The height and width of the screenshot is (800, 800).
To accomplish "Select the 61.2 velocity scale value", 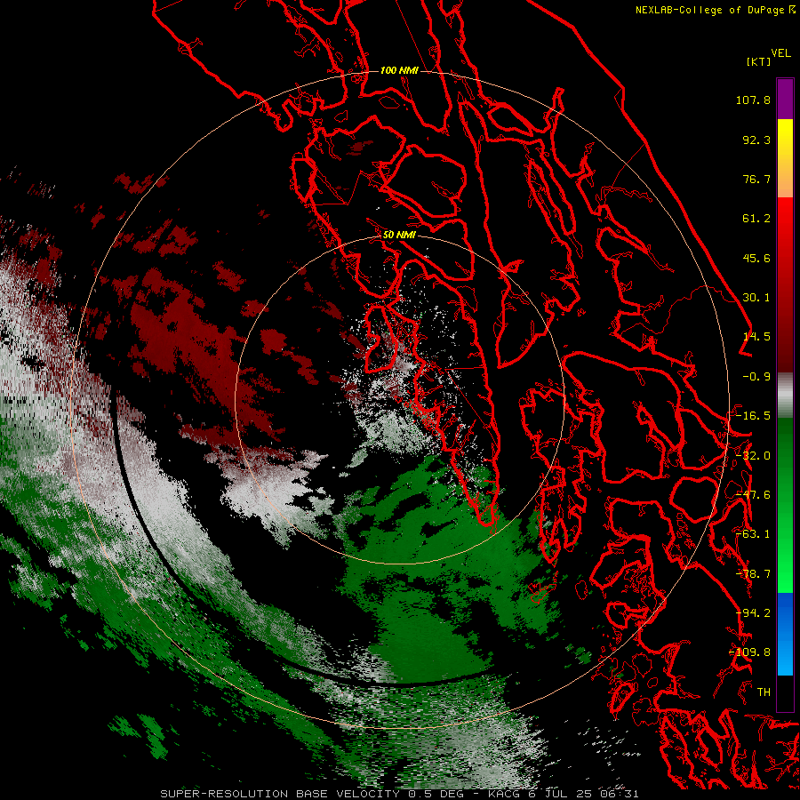I will coord(756,219).
